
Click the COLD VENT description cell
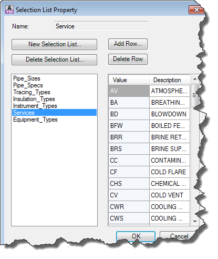pos(170,195)
